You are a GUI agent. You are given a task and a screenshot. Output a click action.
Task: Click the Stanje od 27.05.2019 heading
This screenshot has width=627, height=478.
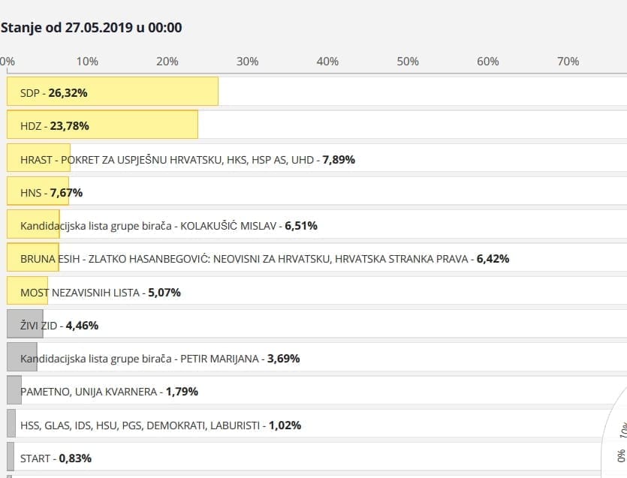[x=91, y=28]
